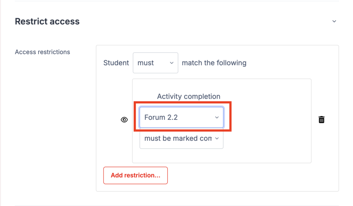Viewport: 353px width, 206px height.
Task: Delete the restriction with trash icon
Action: 321,120
